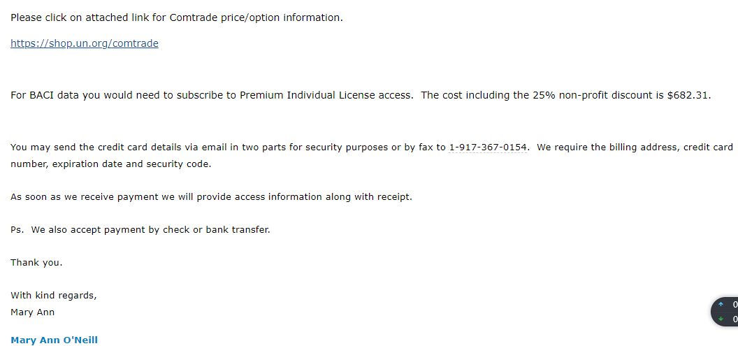Click the "Ps. We also accept payment" line

click(x=140, y=230)
